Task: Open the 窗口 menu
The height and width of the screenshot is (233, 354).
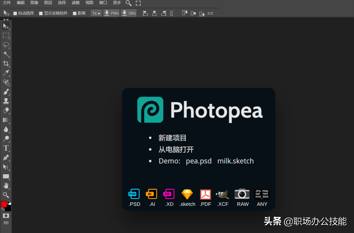Action: click(103, 3)
